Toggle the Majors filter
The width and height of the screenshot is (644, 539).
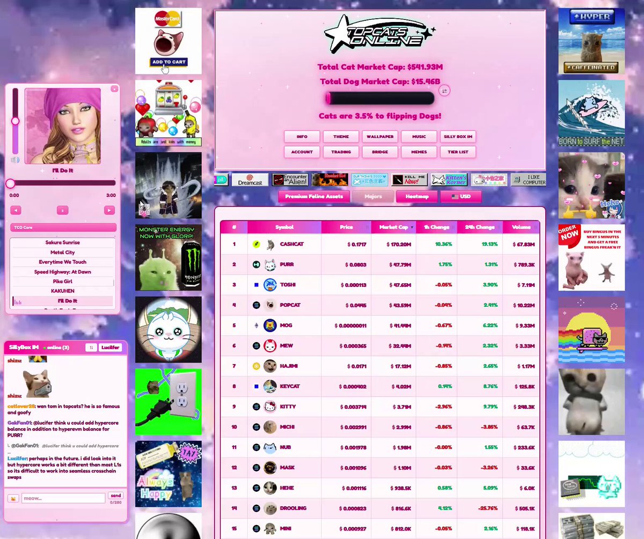coord(373,197)
